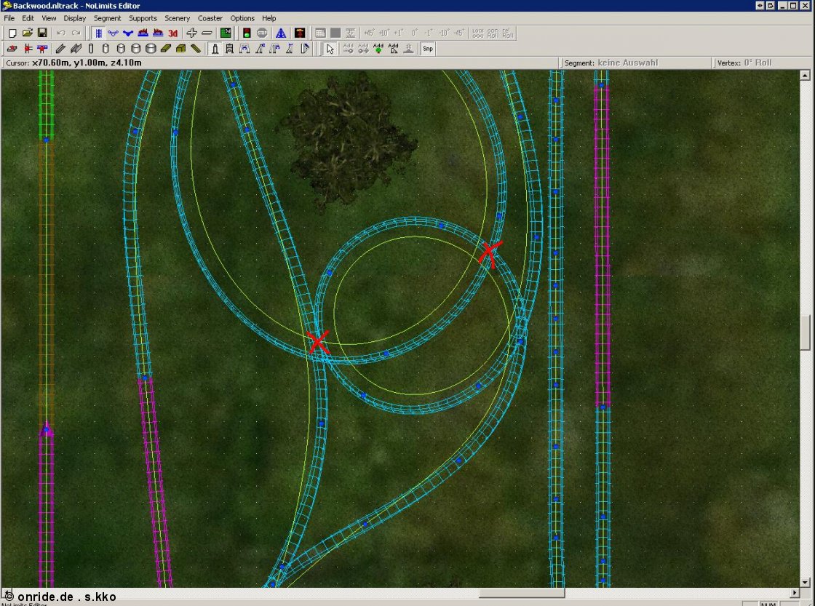Screen dimensions: 815x606
Task: Click the scroll down arrow at right
Action: coord(805,582)
